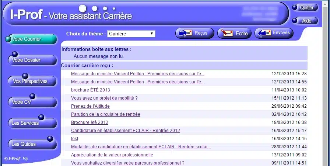
Task: Open Les Guides section
Action: (x=32, y=144)
